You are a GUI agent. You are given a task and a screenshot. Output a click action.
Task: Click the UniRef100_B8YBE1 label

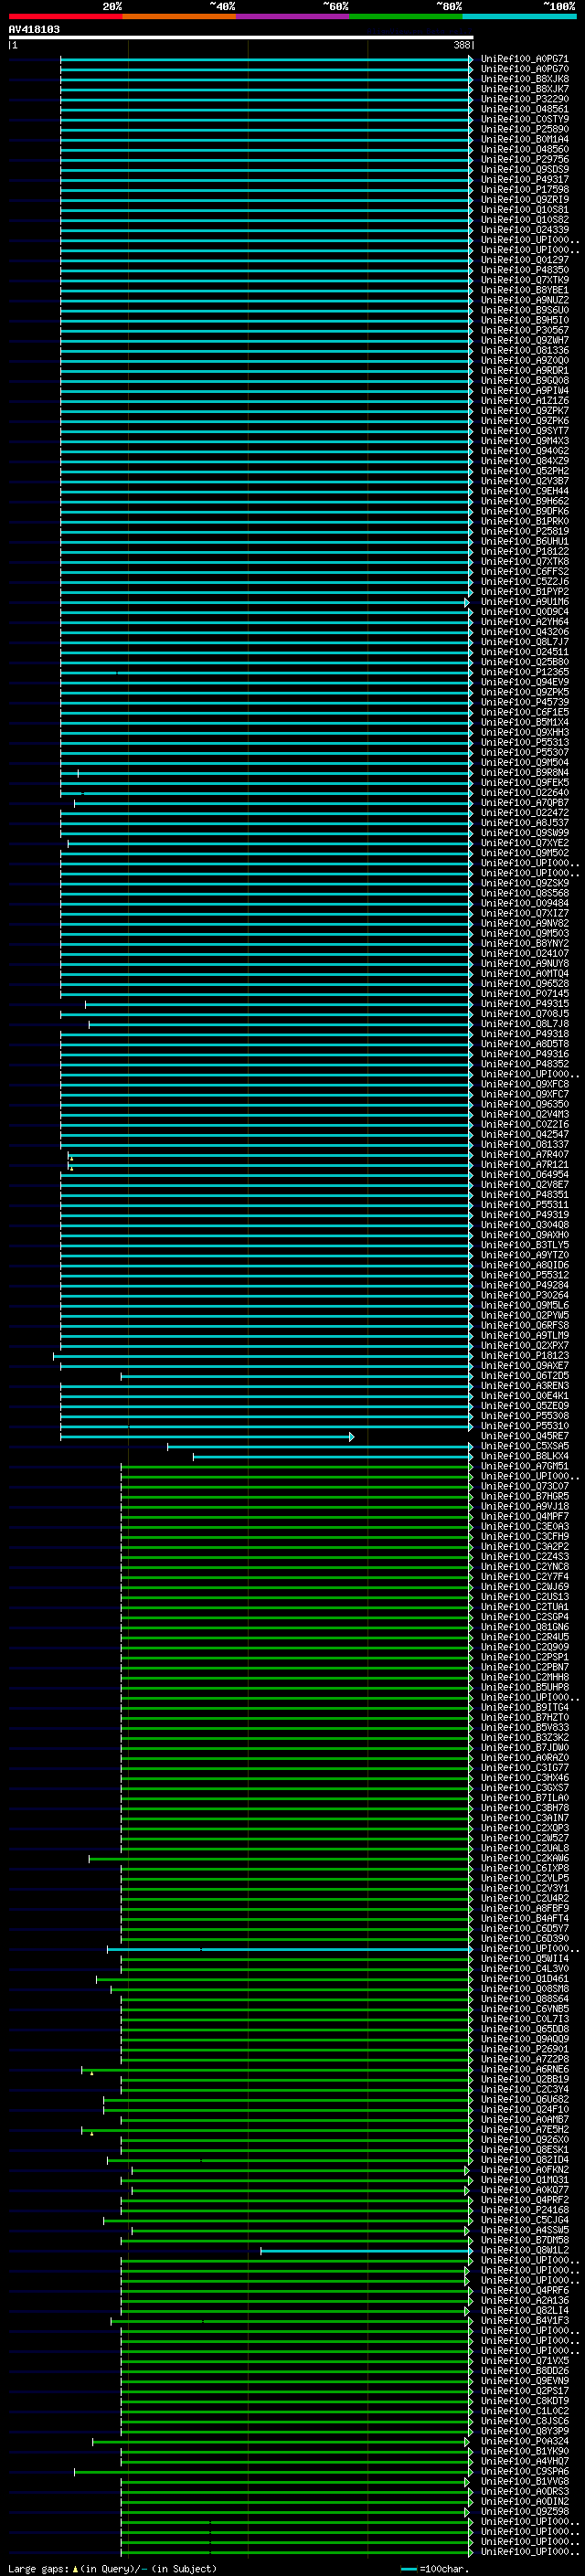pos(524,290)
